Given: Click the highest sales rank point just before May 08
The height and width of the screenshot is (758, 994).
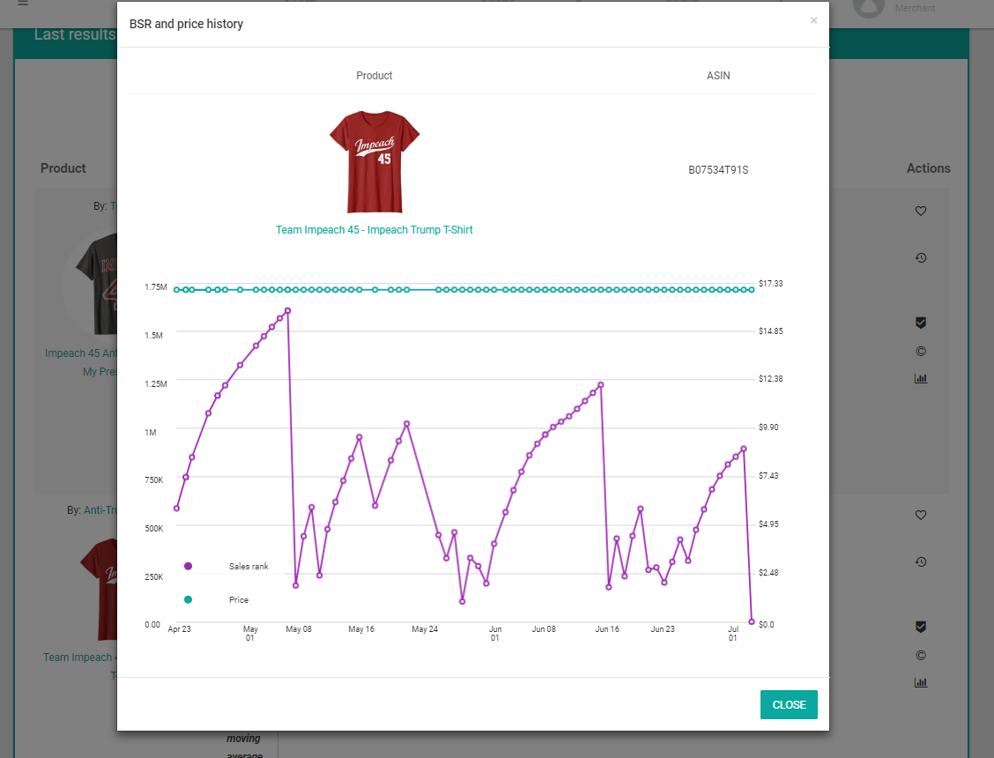Looking at the screenshot, I should pos(288,311).
